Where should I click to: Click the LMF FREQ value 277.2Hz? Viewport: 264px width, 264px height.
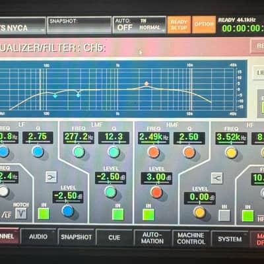point(79,137)
